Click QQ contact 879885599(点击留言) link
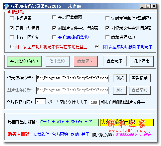Image resolution: width=161 pixels, height=146 pixels. tap(135, 134)
